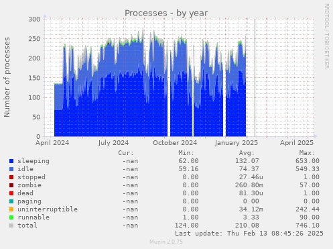Click zombie average value 260.80m
Viewport: 333px width, 249px height.
coord(249,185)
